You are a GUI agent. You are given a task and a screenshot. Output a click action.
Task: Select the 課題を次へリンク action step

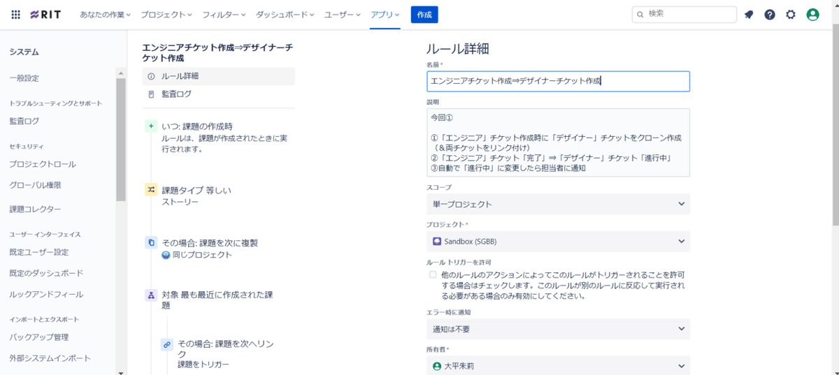point(226,354)
